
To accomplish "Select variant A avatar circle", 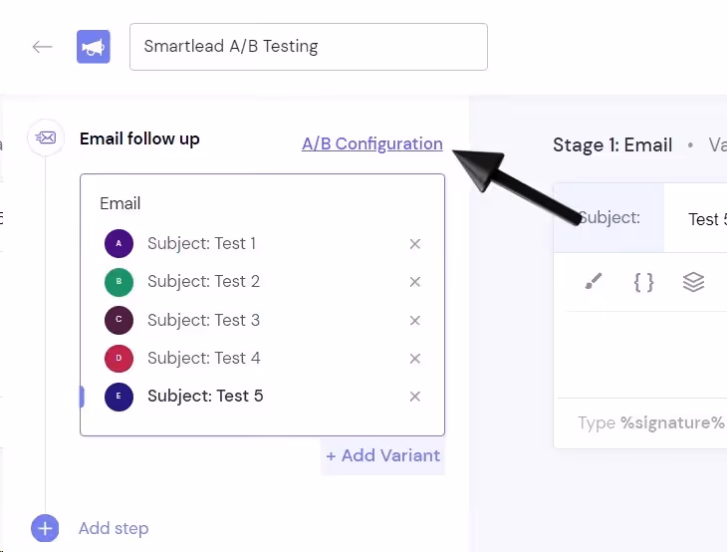I will pyautogui.click(x=119, y=243).
